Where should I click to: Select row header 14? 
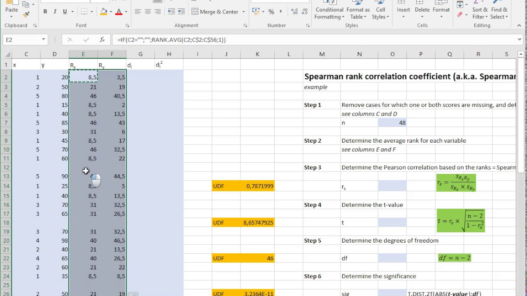pos(6,185)
